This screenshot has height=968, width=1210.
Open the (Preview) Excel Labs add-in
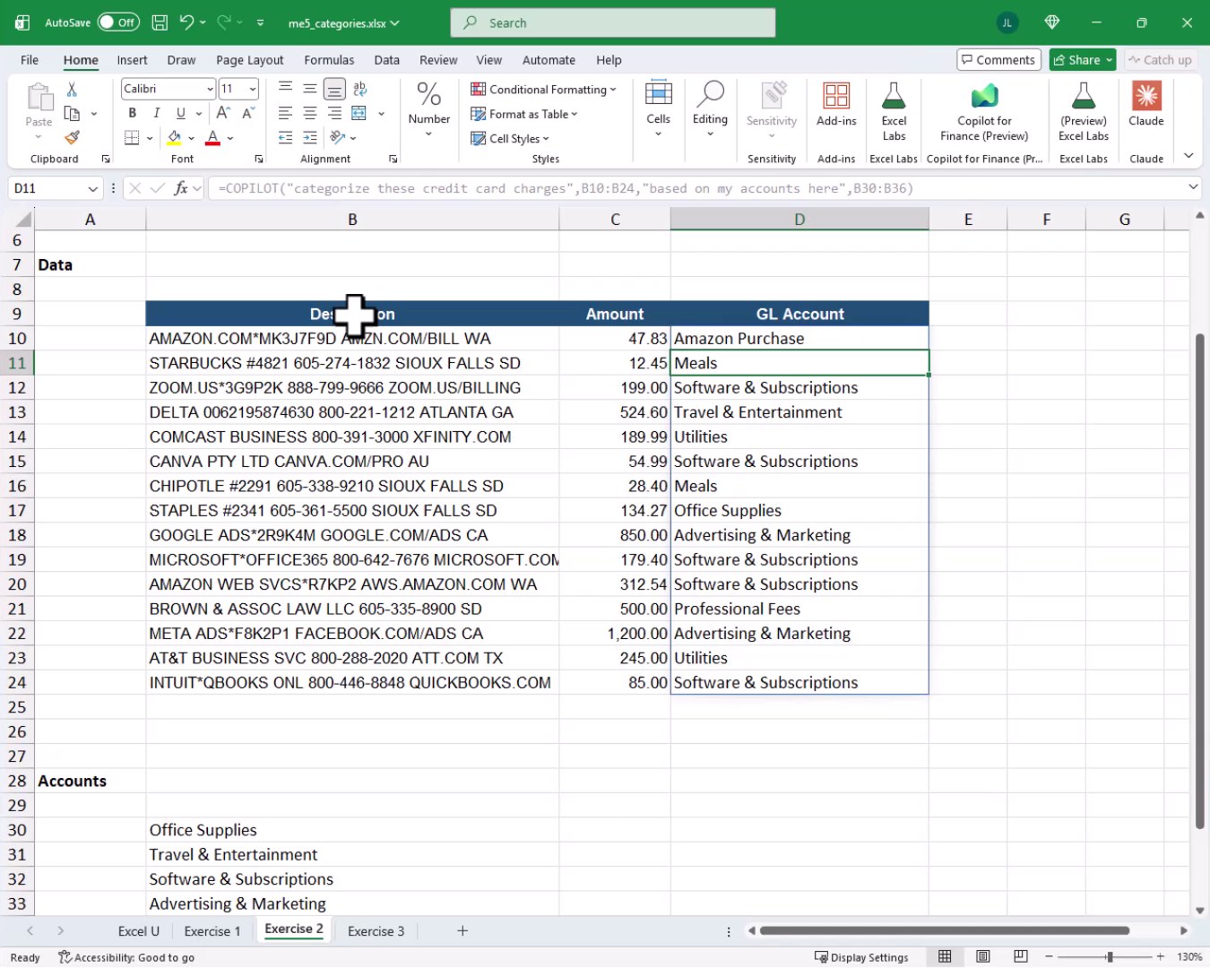click(1084, 110)
